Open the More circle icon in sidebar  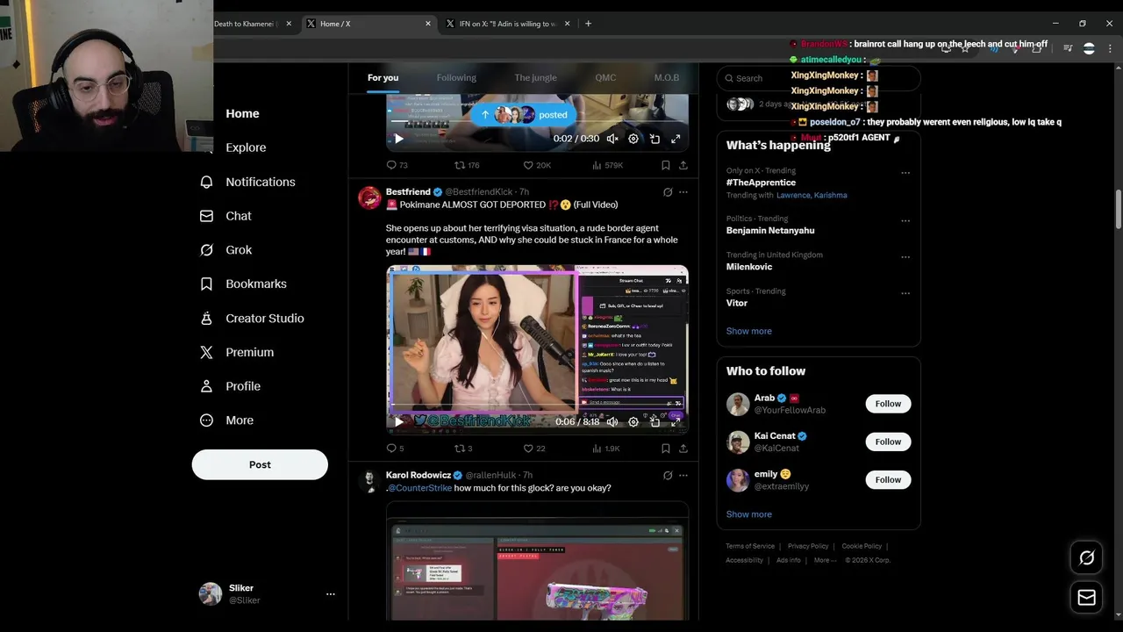pyautogui.click(x=206, y=420)
